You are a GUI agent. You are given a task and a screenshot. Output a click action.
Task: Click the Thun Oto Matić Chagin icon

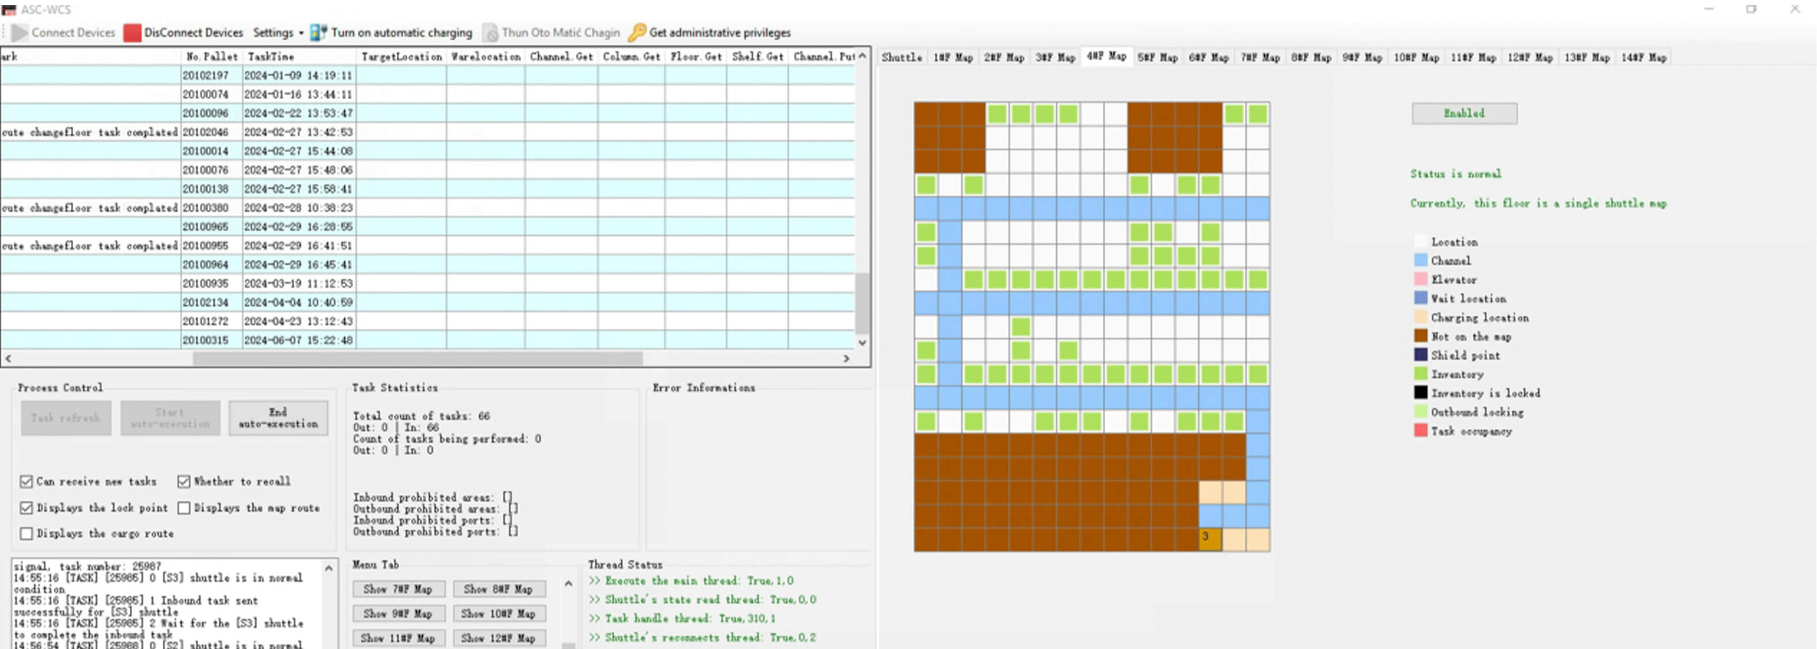(x=490, y=32)
